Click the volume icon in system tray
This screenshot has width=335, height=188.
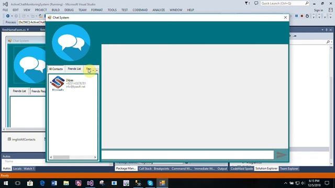[x=303, y=183]
